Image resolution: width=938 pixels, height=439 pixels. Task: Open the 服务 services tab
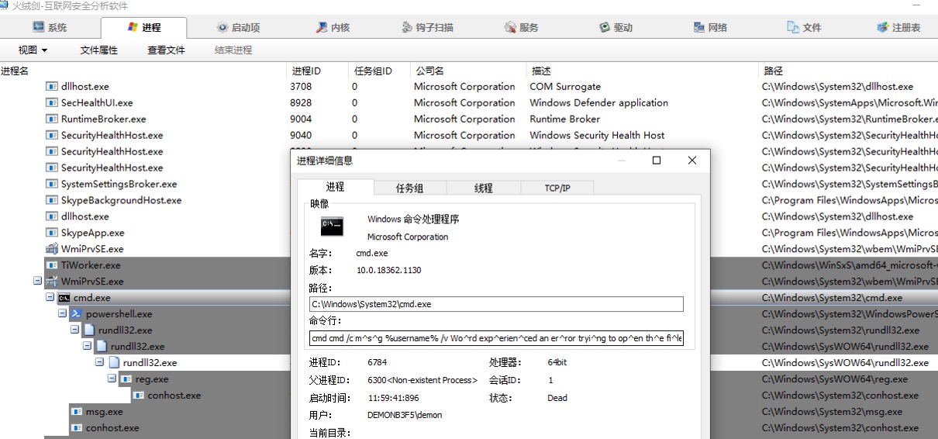522,27
